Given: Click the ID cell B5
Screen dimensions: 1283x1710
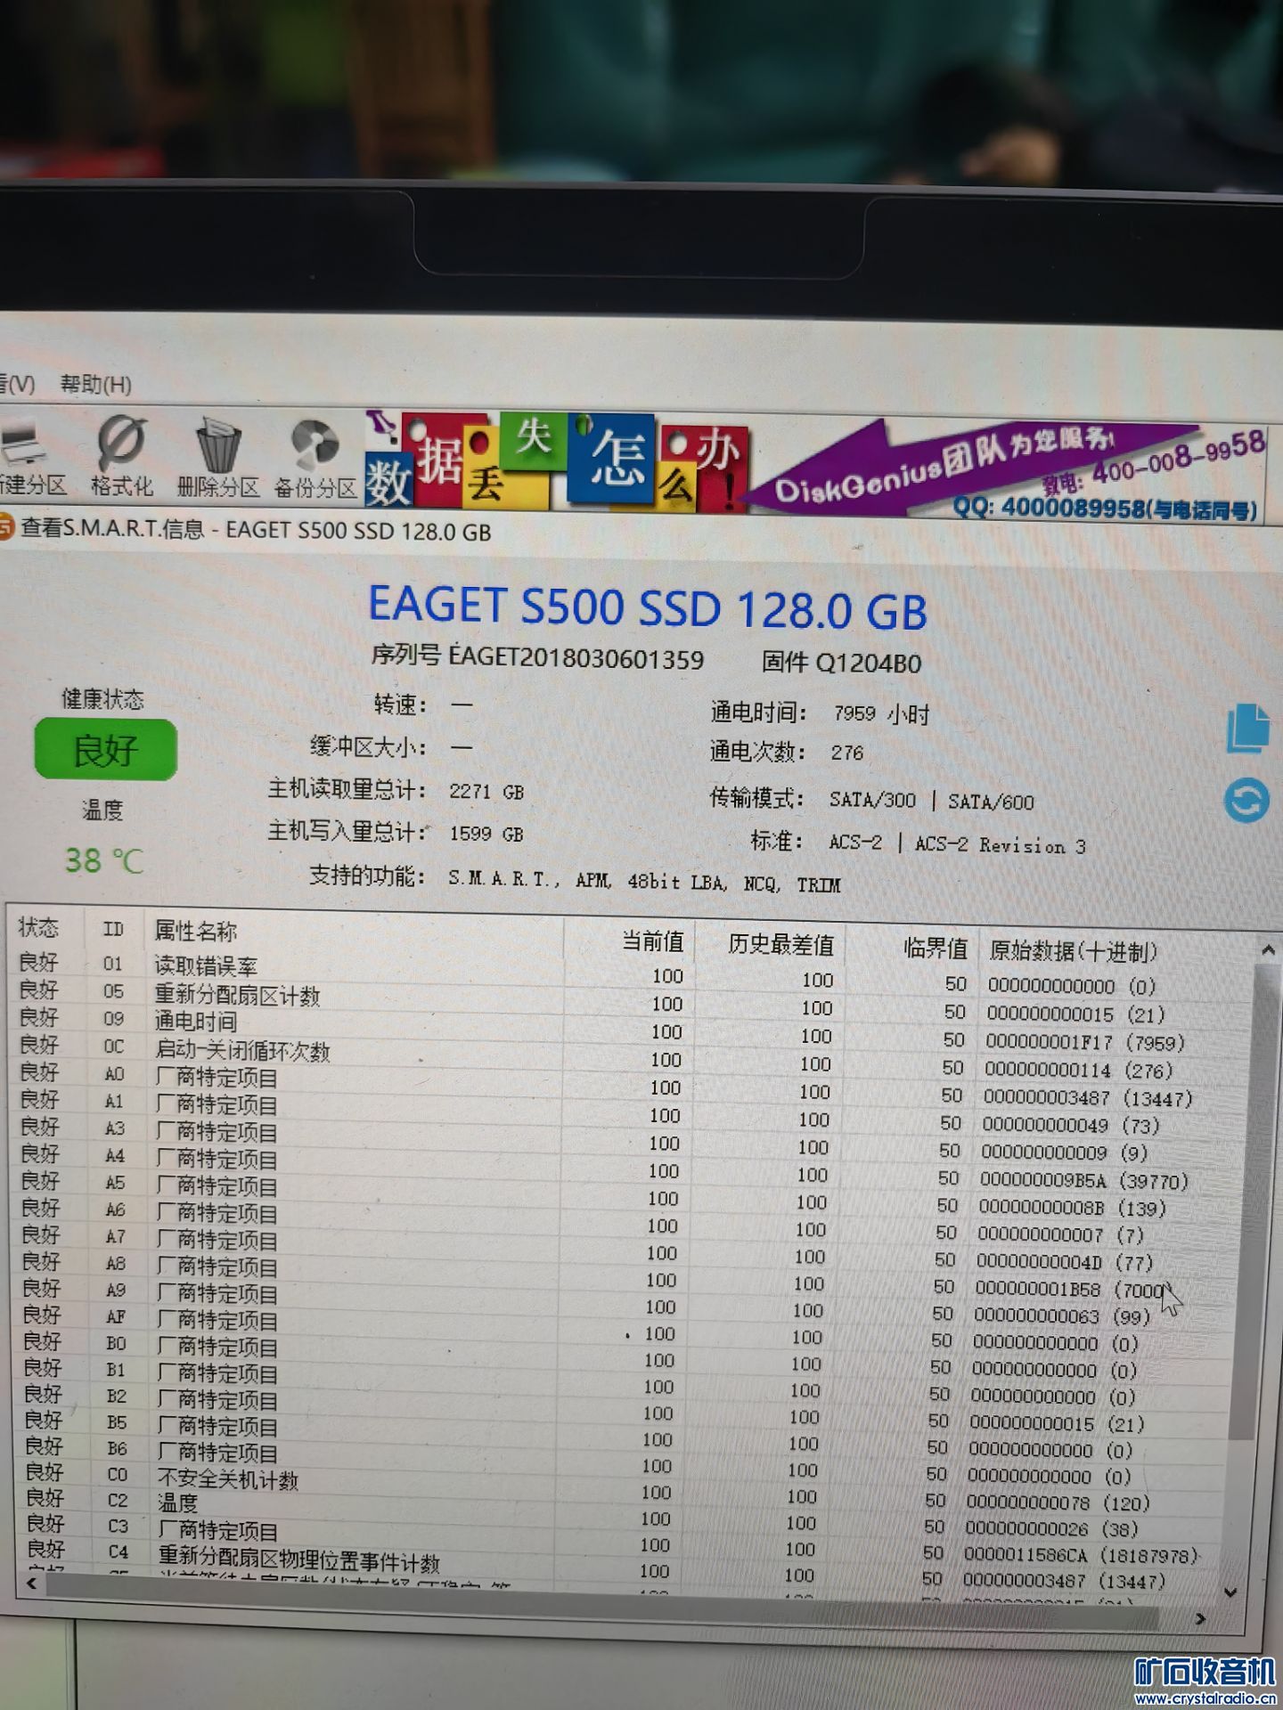Looking at the screenshot, I should (x=117, y=1422).
